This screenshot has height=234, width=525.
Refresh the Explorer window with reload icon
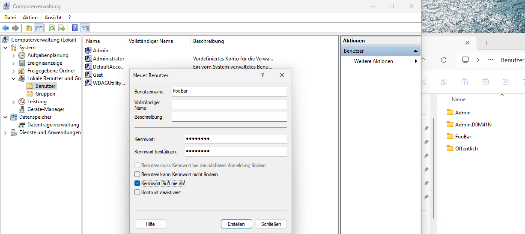coord(444,60)
